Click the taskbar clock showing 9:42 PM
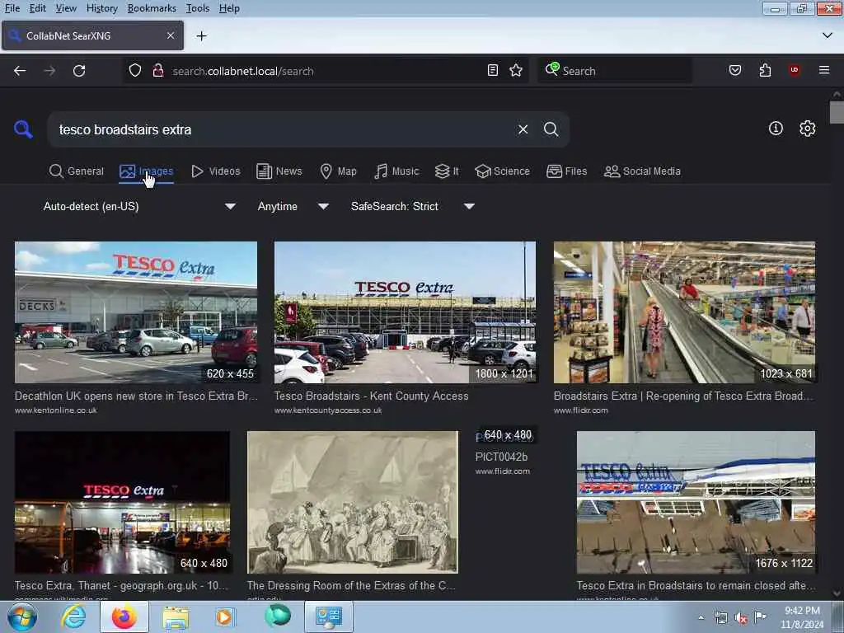Viewport: 844px width, 633px height. (802, 617)
